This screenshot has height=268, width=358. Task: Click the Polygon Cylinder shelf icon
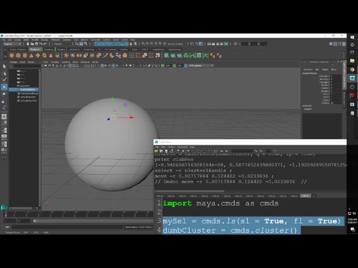point(25,55)
